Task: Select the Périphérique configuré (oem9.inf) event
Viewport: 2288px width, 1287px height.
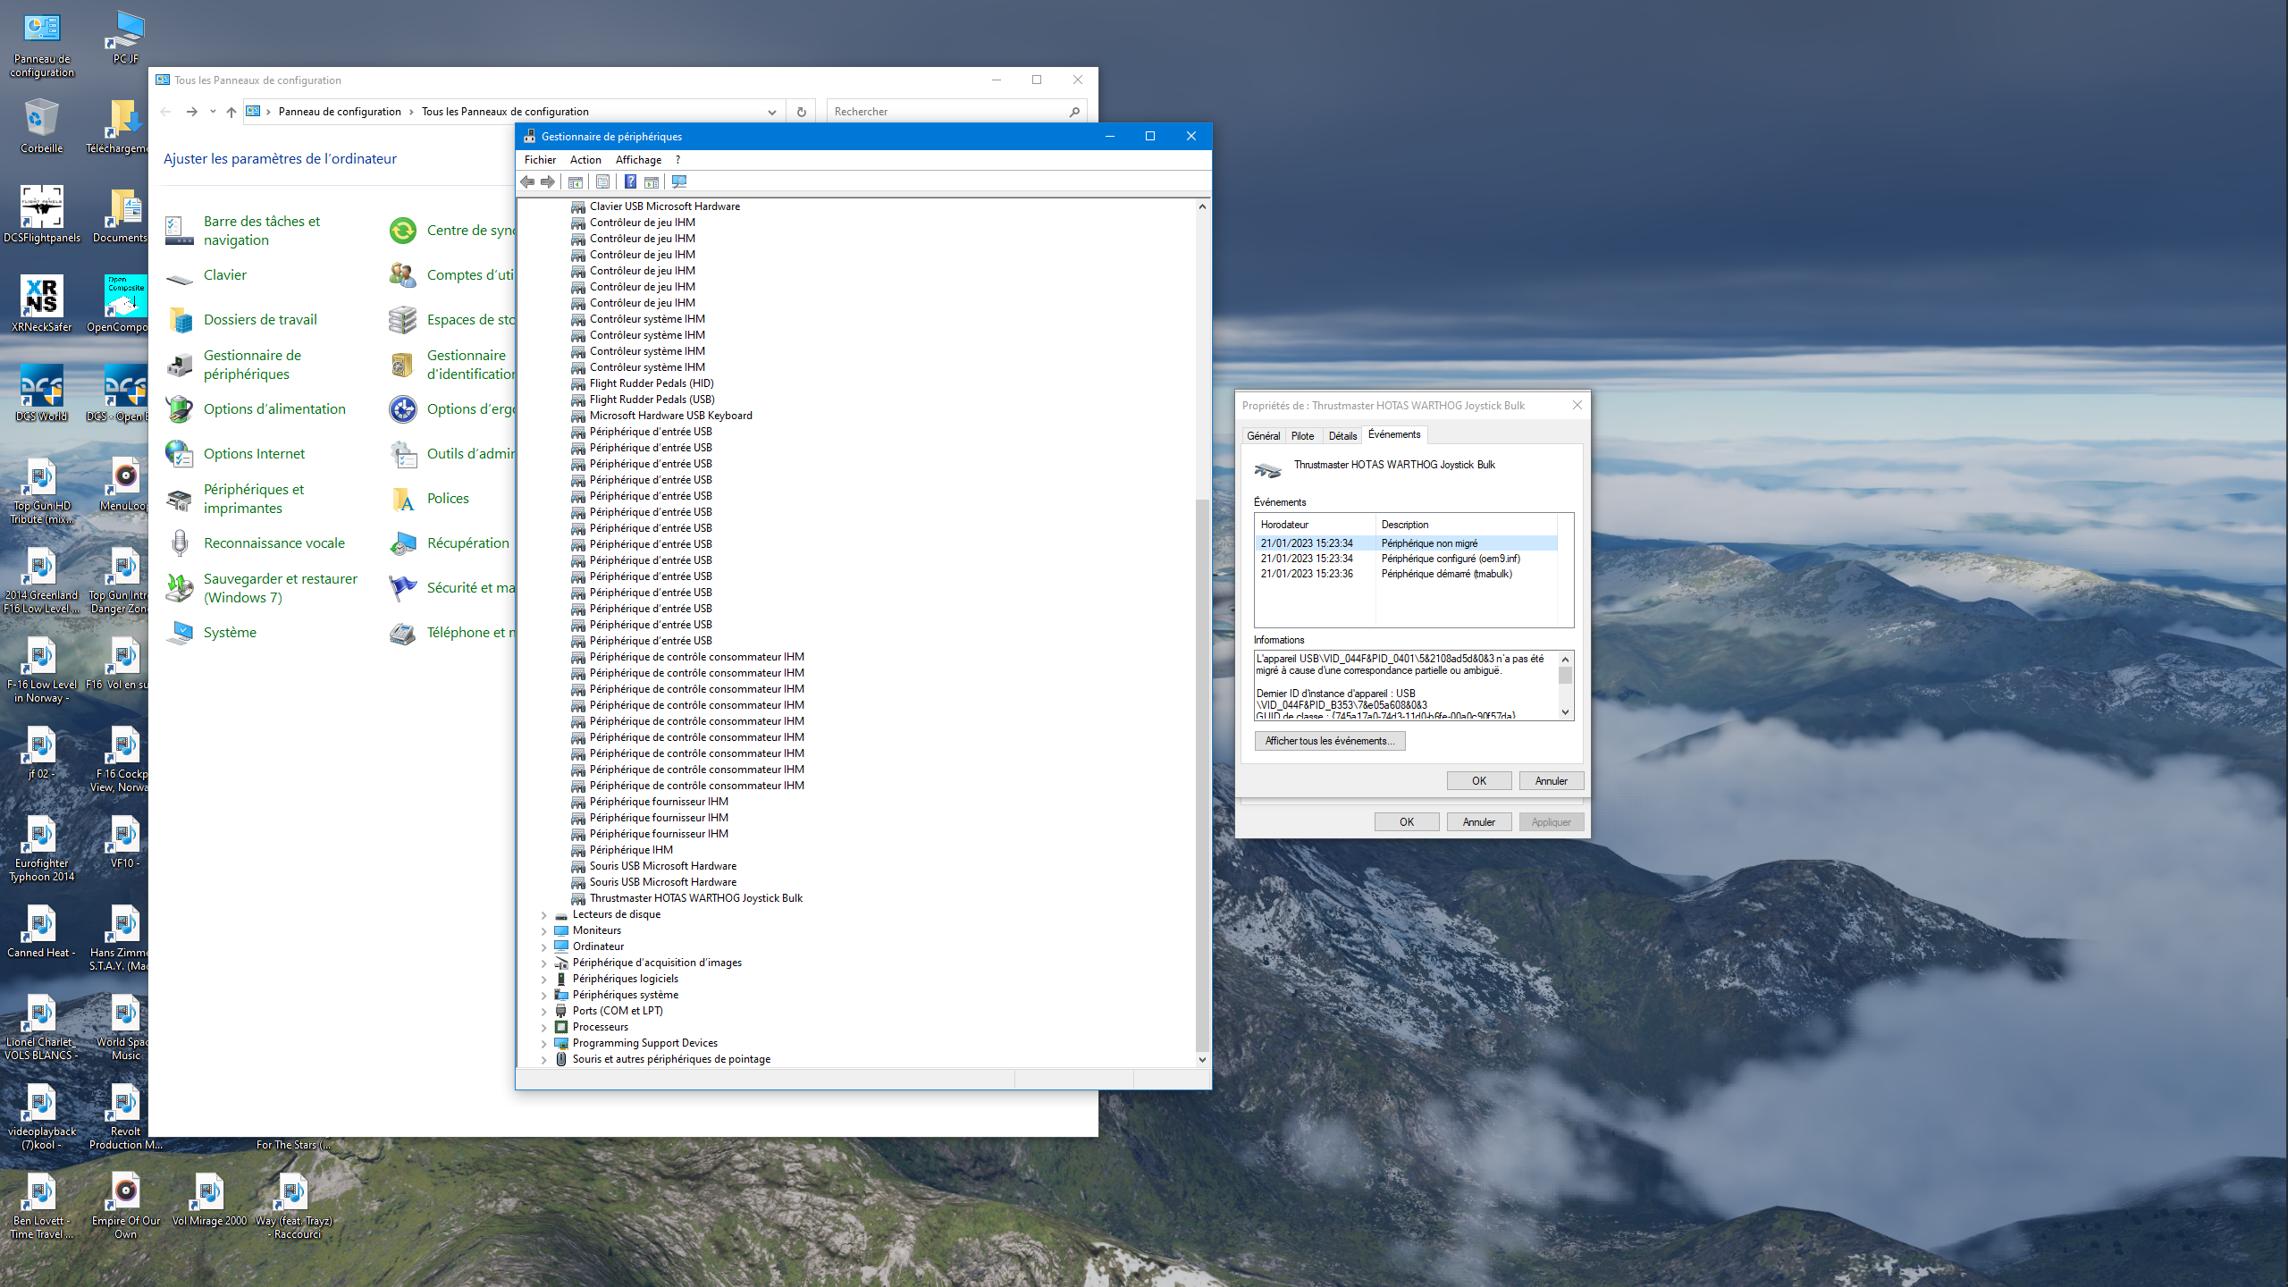Action: click(x=1406, y=559)
